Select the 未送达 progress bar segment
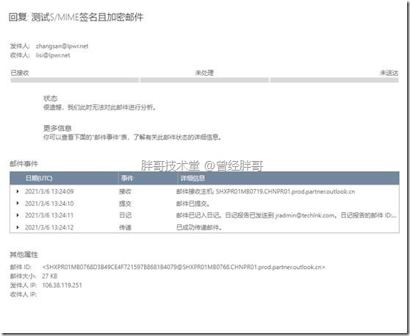This screenshot has width=410, height=336. [334, 80]
